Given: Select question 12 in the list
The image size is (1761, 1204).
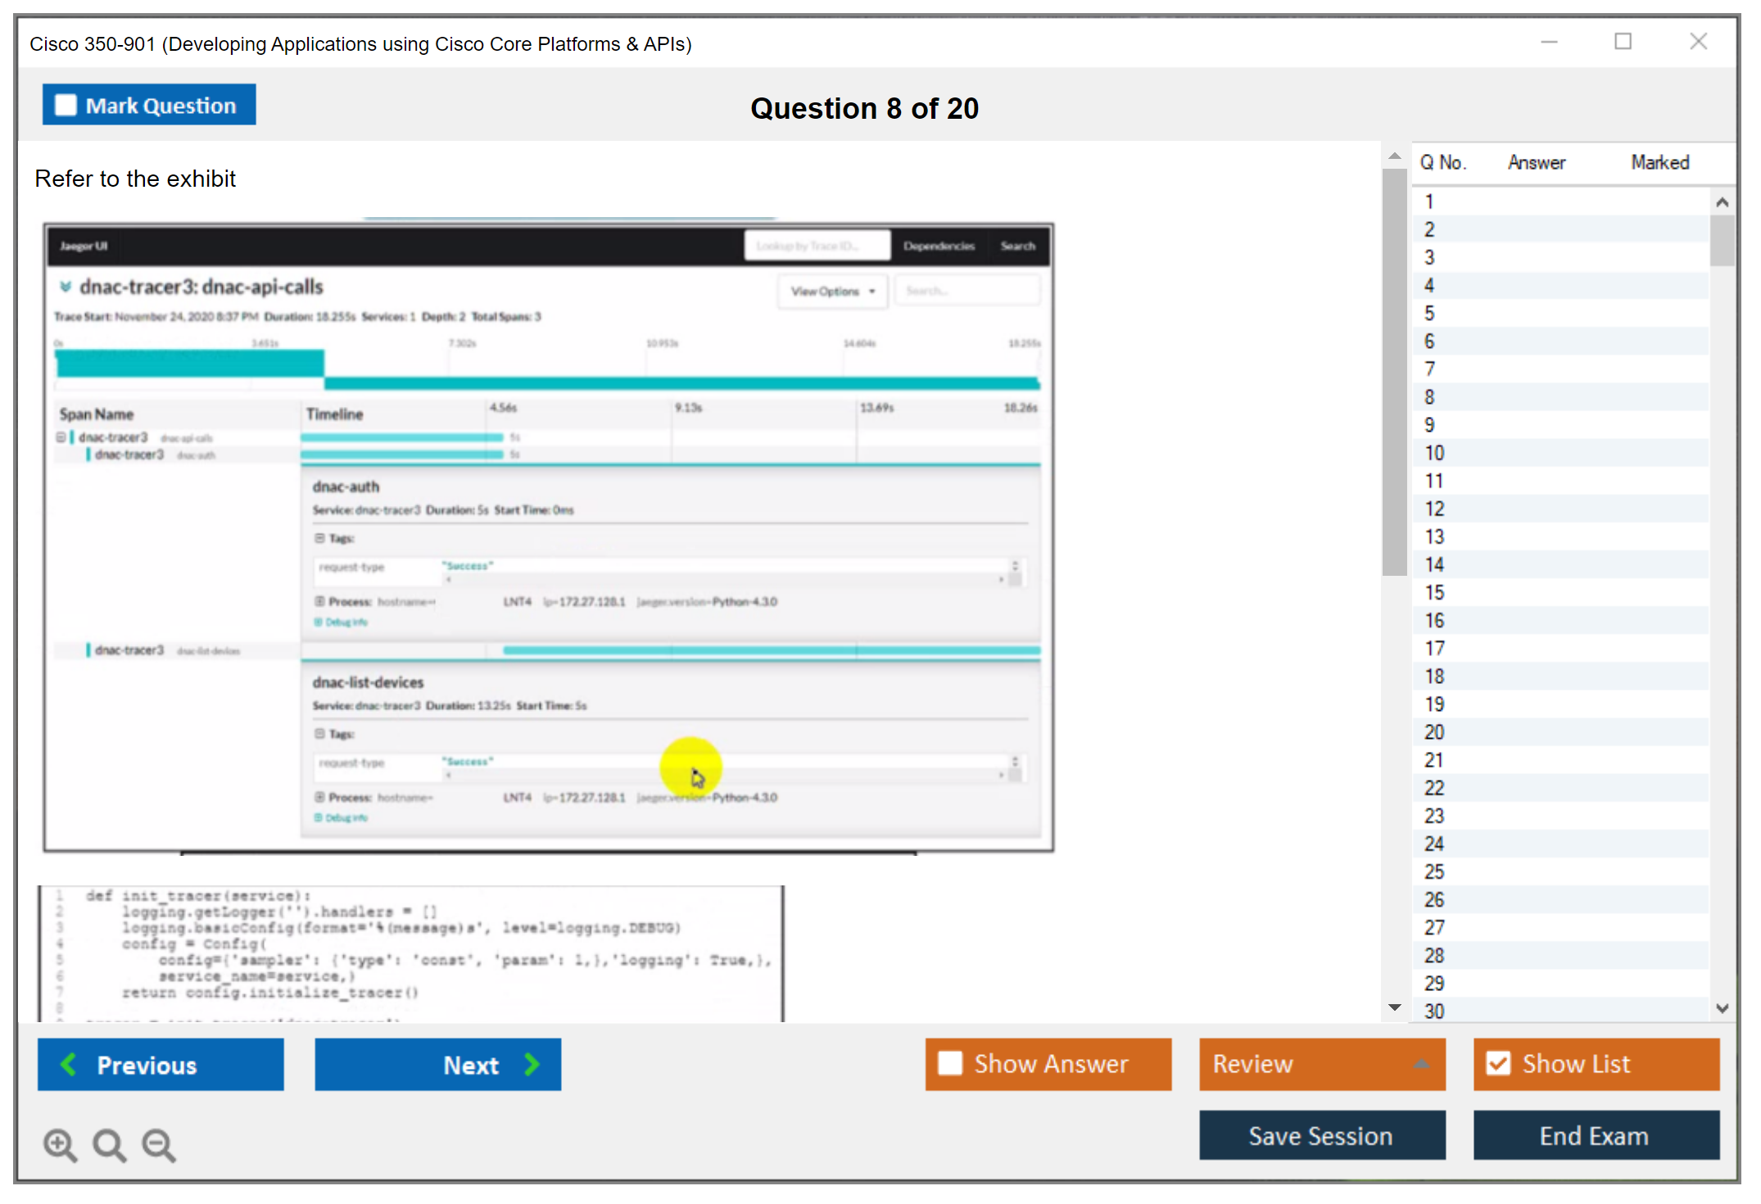Looking at the screenshot, I should [x=1434, y=509].
